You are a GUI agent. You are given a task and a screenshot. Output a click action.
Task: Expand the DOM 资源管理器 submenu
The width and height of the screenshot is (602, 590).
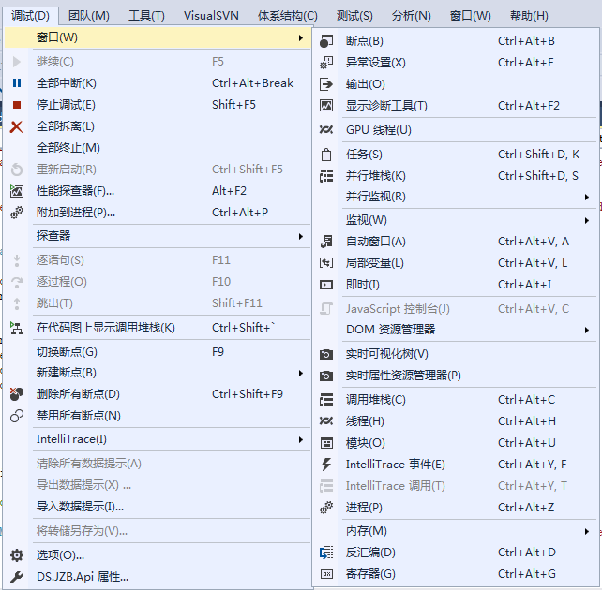pos(587,330)
